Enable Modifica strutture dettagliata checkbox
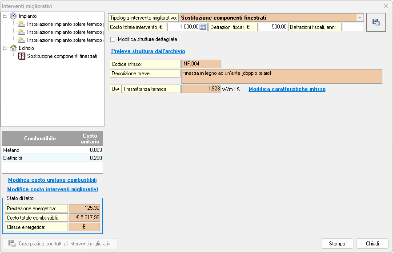 (112, 39)
